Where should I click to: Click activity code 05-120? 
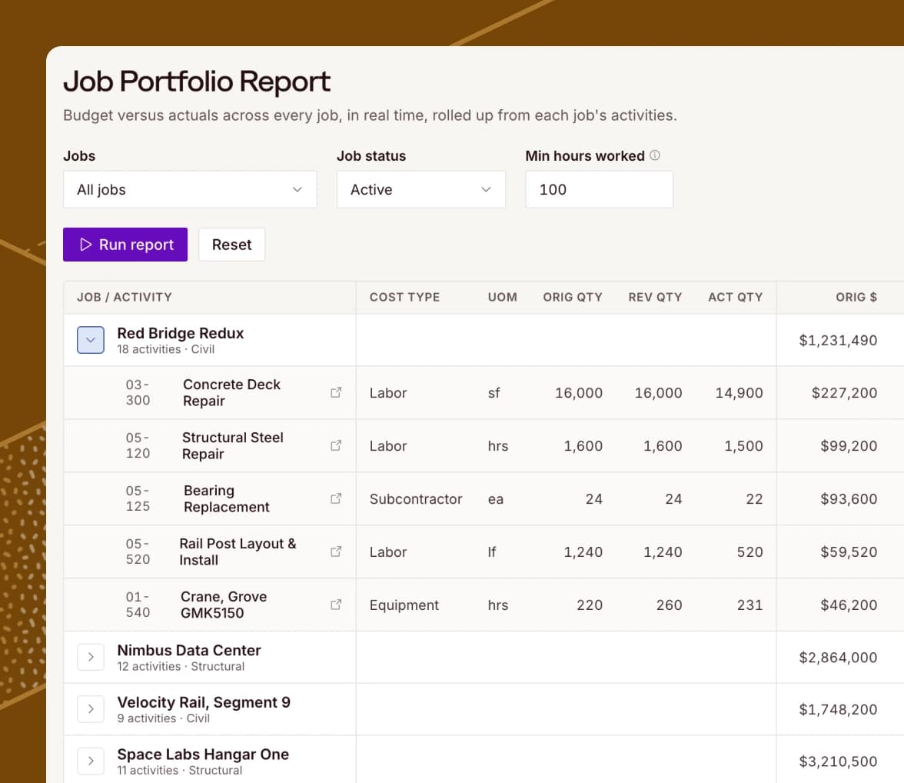point(138,445)
